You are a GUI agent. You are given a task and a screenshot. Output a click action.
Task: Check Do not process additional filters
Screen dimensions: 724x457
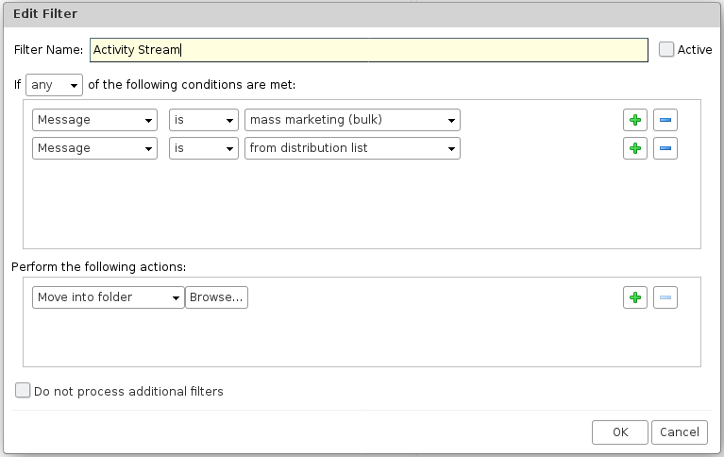pyautogui.click(x=23, y=391)
